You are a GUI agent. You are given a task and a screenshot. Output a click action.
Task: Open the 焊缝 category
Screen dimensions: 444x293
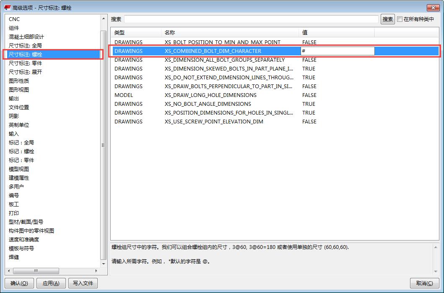[14, 257]
